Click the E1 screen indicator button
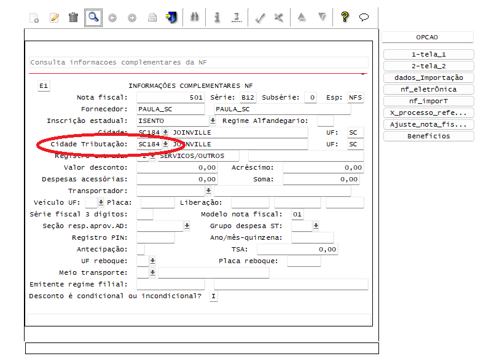The image size is (497, 356). (x=44, y=85)
